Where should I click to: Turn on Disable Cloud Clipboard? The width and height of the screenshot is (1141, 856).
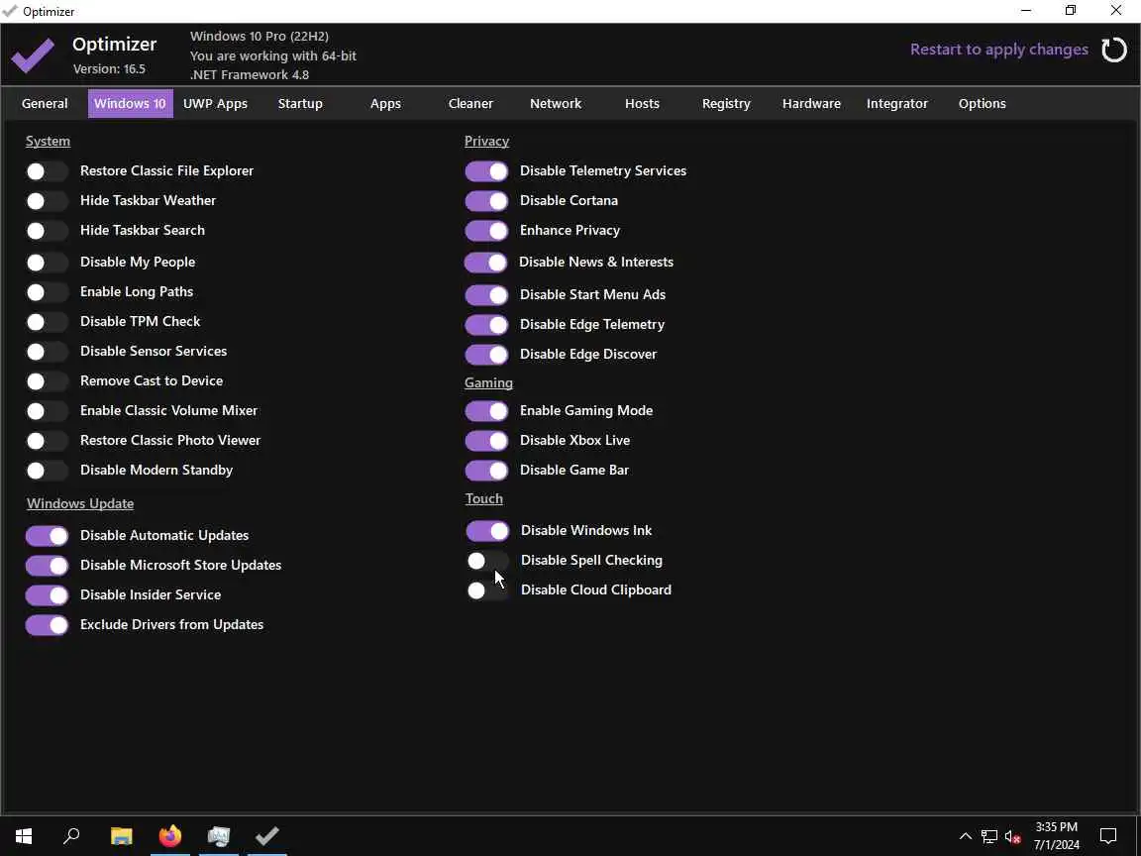(487, 590)
